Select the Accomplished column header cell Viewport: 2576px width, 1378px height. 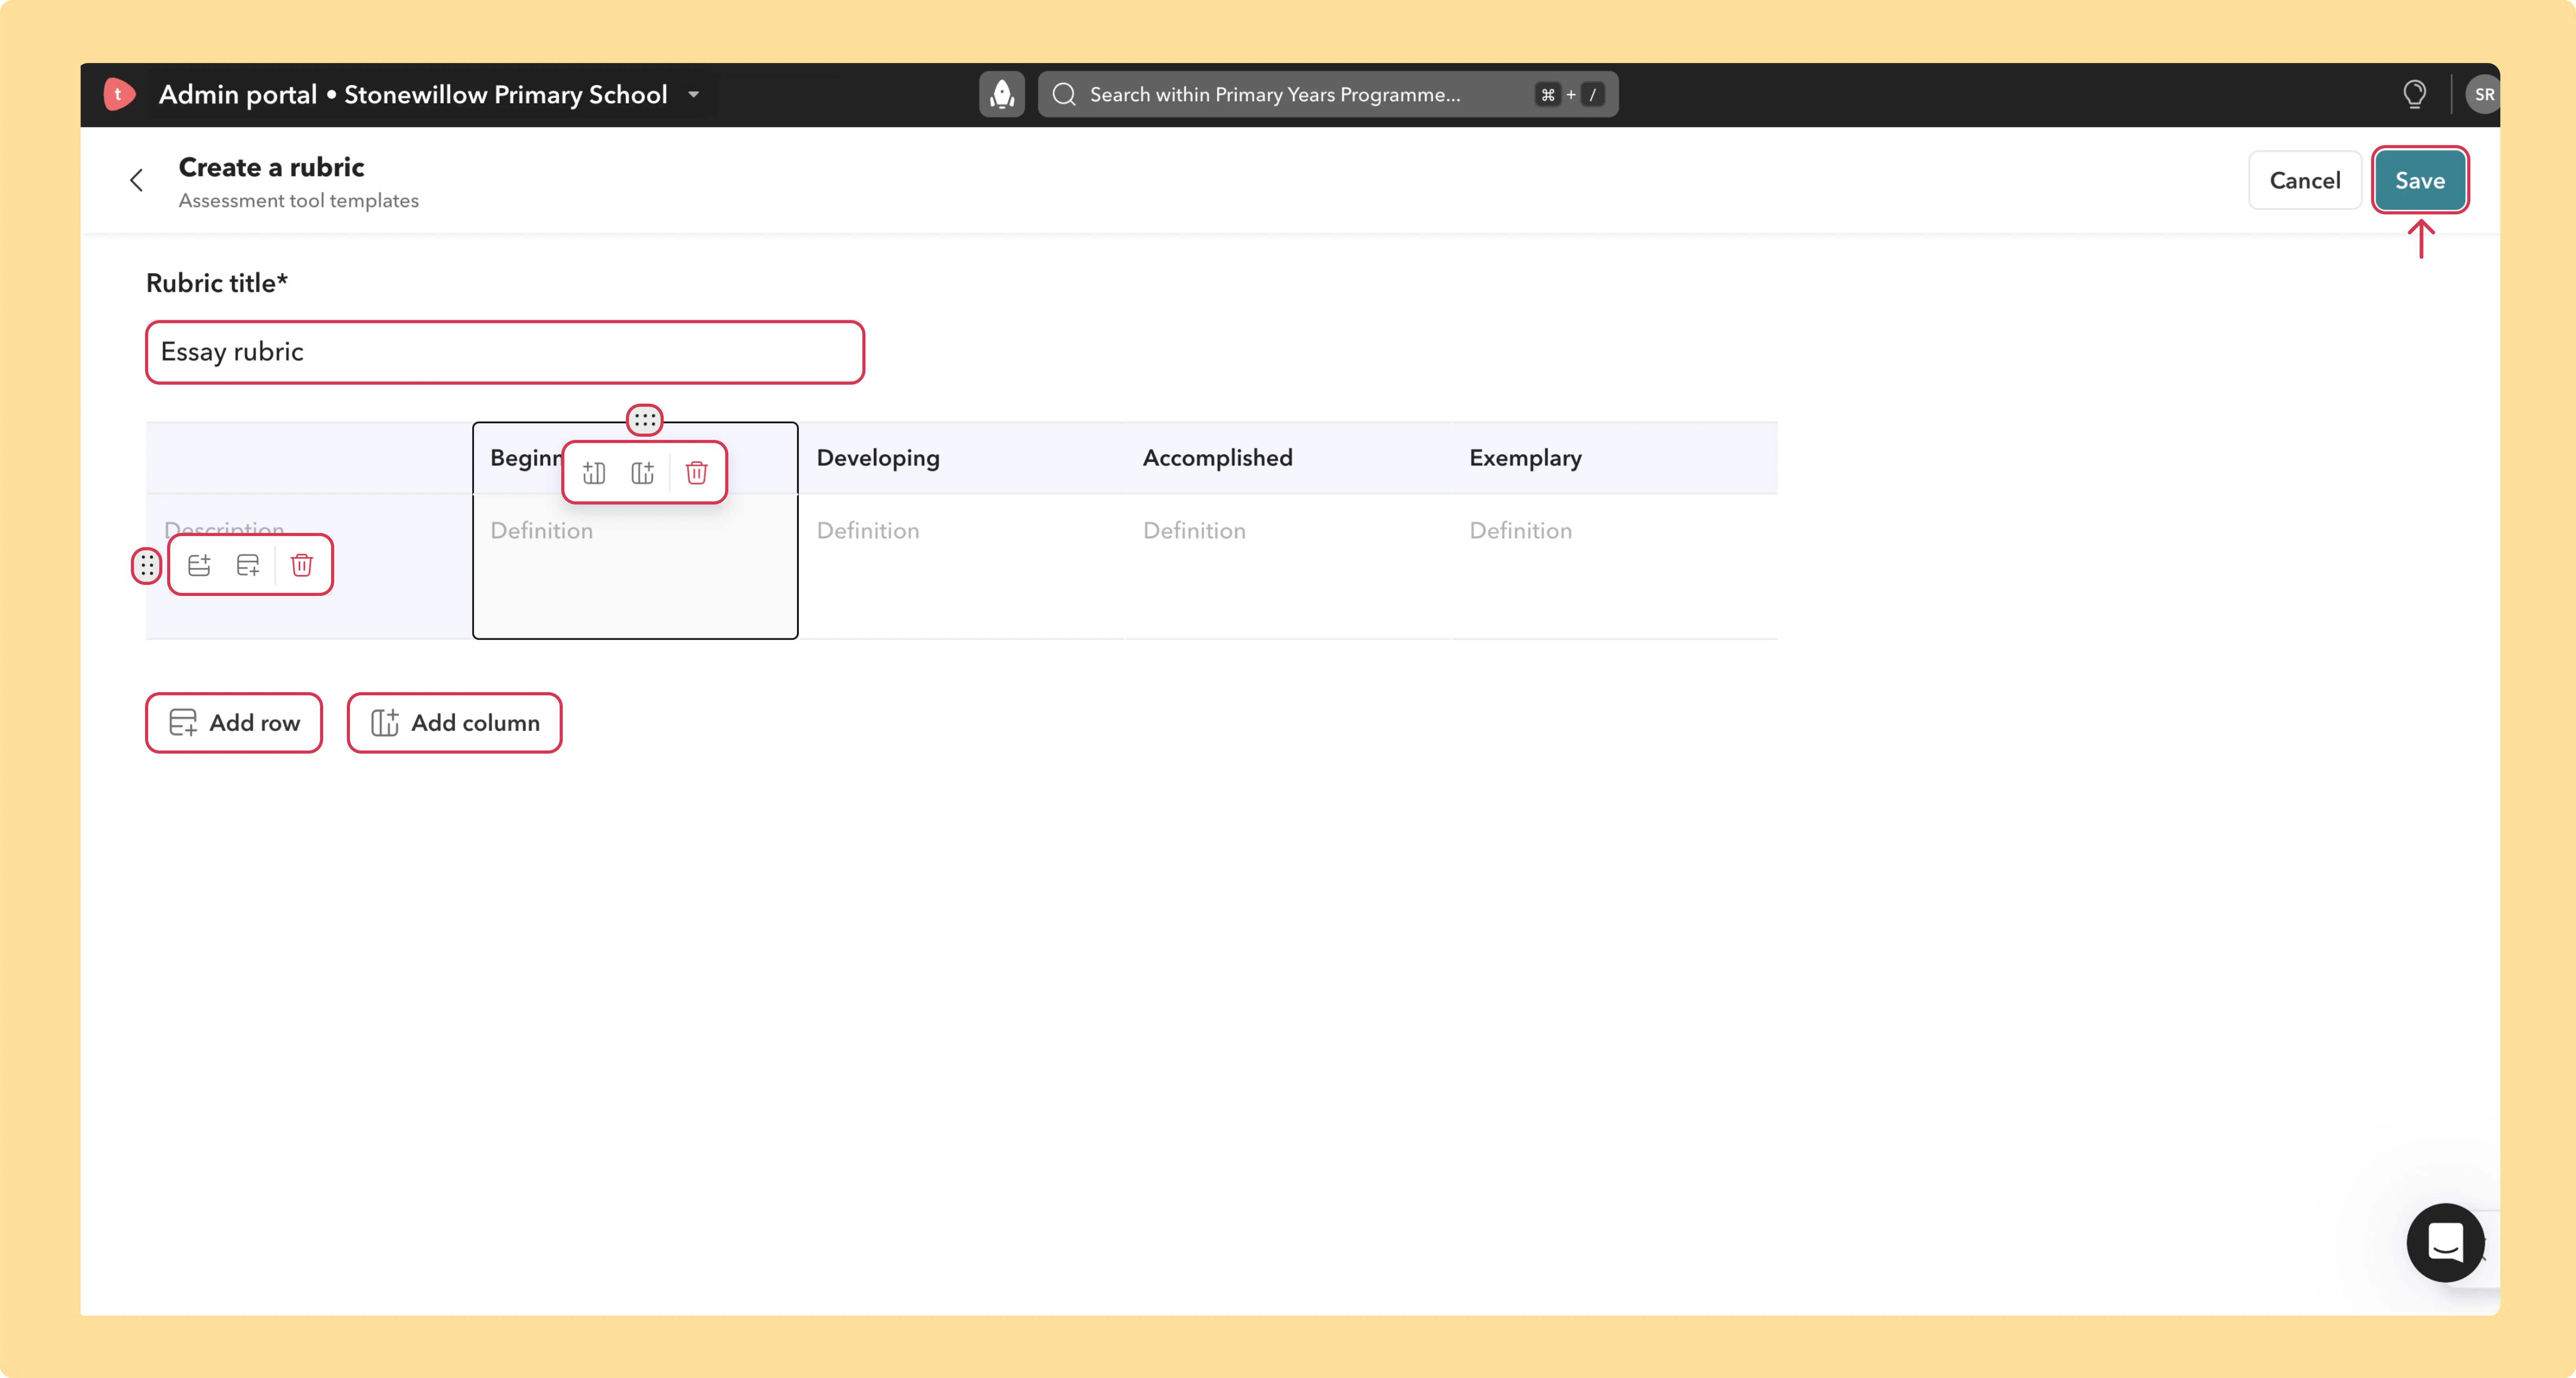pos(1288,458)
